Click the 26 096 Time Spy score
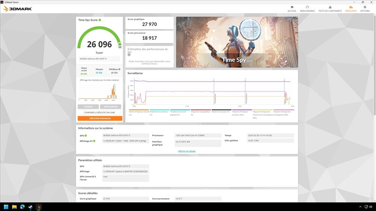Screen dimensions: 376x211 [99, 44]
